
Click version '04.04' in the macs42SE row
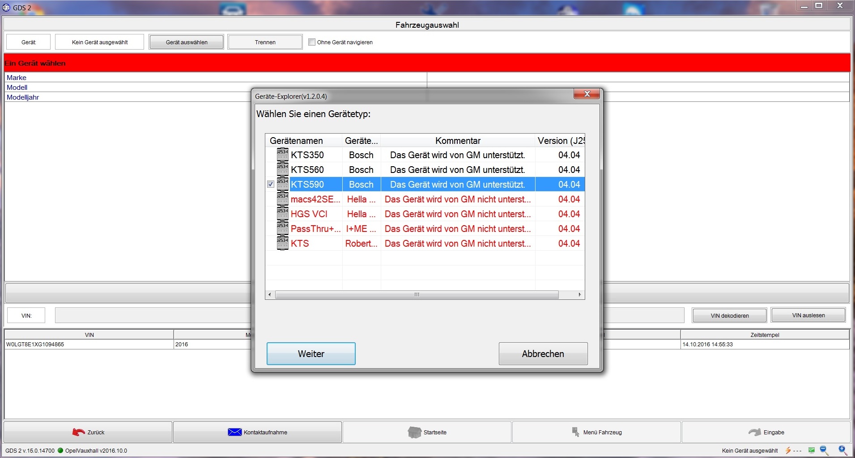pyautogui.click(x=569, y=199)
